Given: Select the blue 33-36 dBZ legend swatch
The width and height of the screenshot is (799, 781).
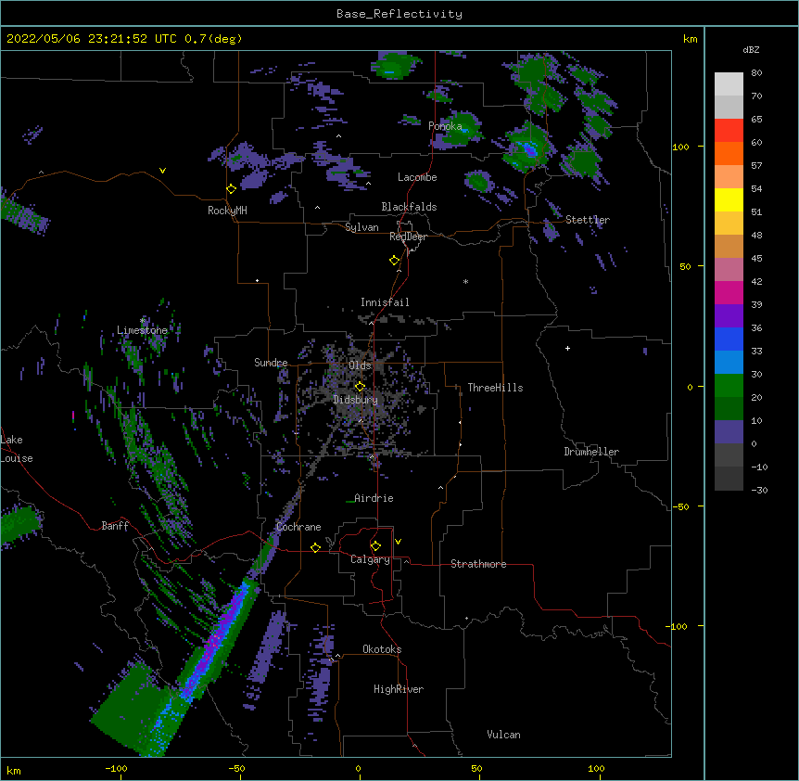Looking at the screenshot, I should pyautogui.click(x=729, y=339).
